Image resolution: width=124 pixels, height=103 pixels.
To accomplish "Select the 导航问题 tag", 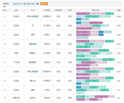I will pos(94,65).
